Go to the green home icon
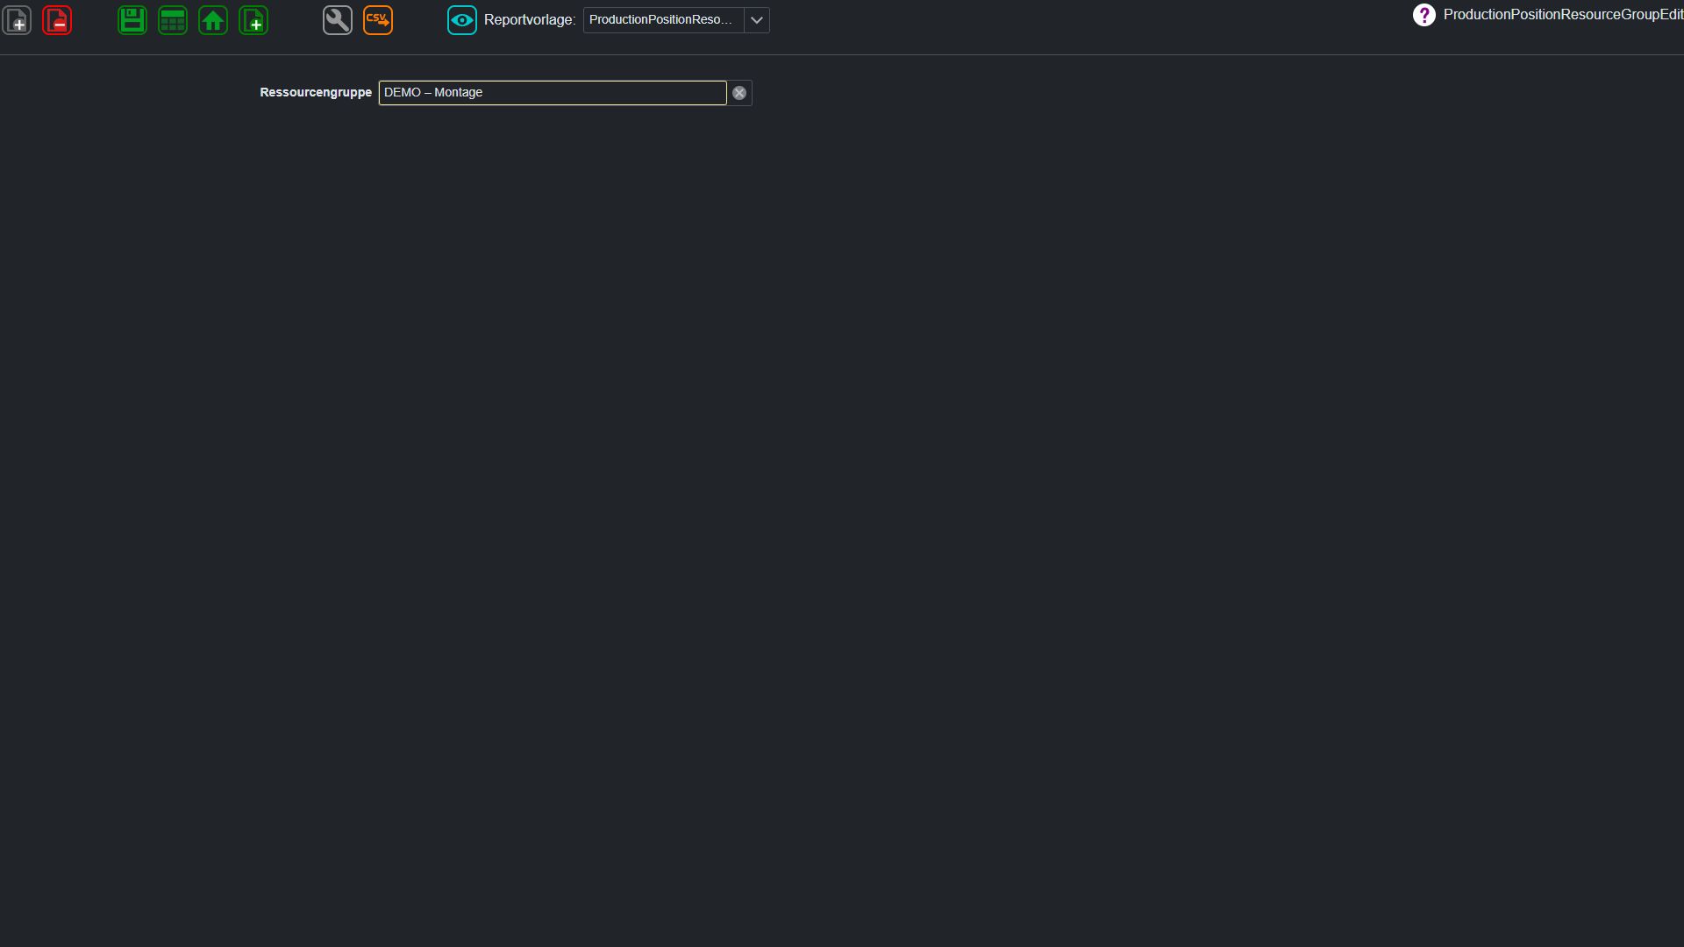Viewport: 1684px width, 947px height. pyautogui.click(x=213, y=20)
